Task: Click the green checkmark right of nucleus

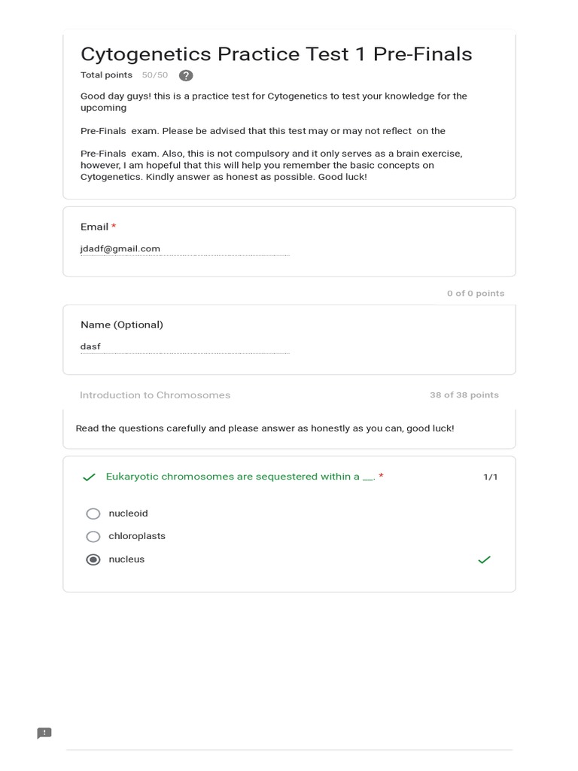Action: pos(484,559)
